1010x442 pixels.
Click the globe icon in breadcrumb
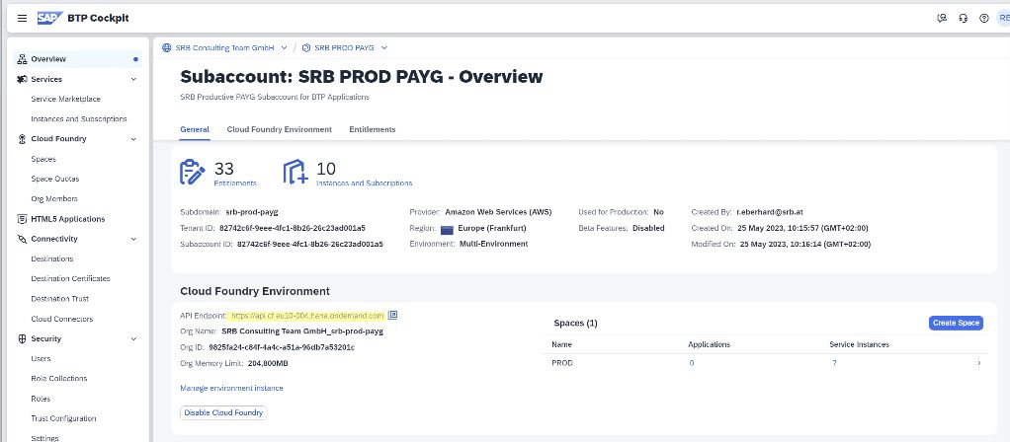point(167,47)
